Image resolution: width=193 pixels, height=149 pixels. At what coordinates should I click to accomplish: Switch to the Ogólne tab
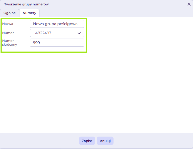tap(10, 13)
